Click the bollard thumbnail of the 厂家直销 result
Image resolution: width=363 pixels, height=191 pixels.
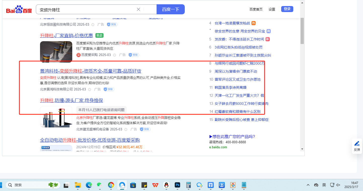pos(56,52)
